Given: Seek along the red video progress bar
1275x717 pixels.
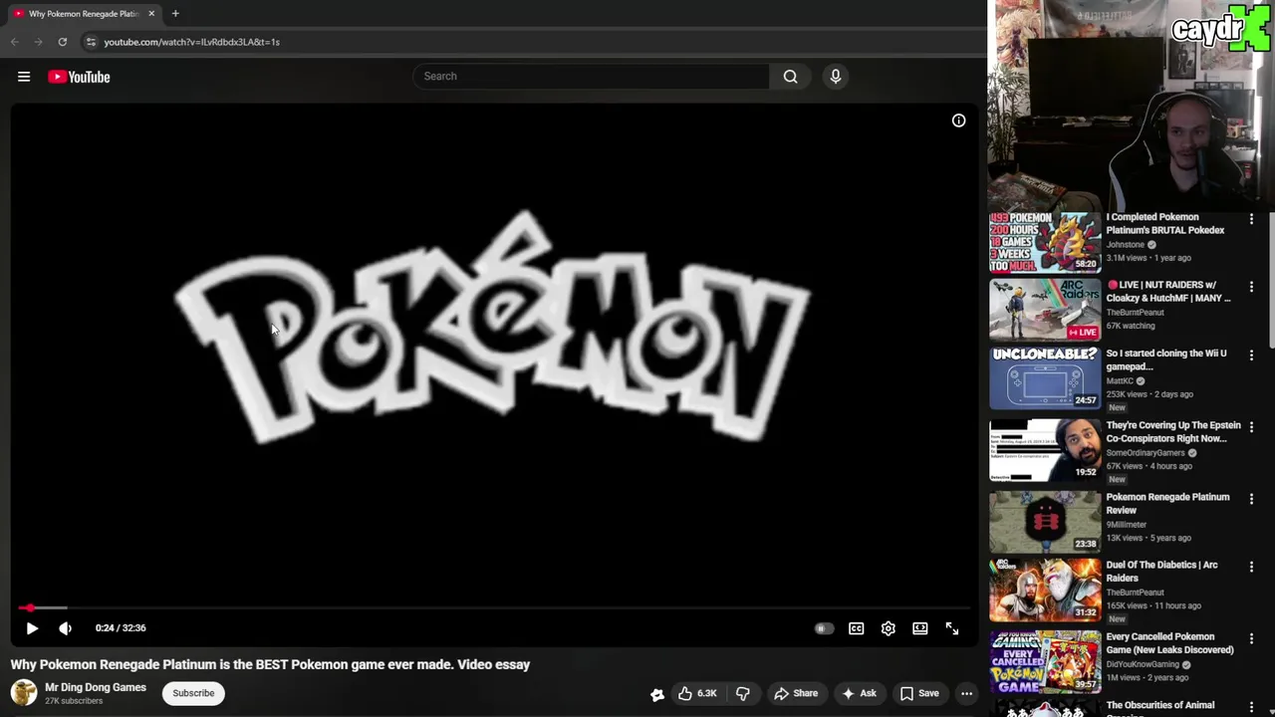Looking at the screenshot, I should [x=493, y=607].
